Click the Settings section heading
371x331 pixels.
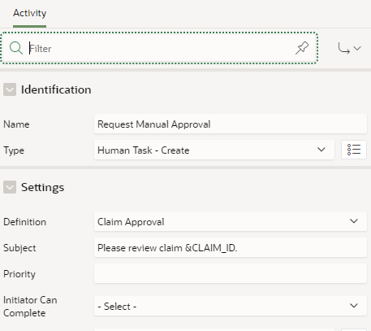pos(43,187)
